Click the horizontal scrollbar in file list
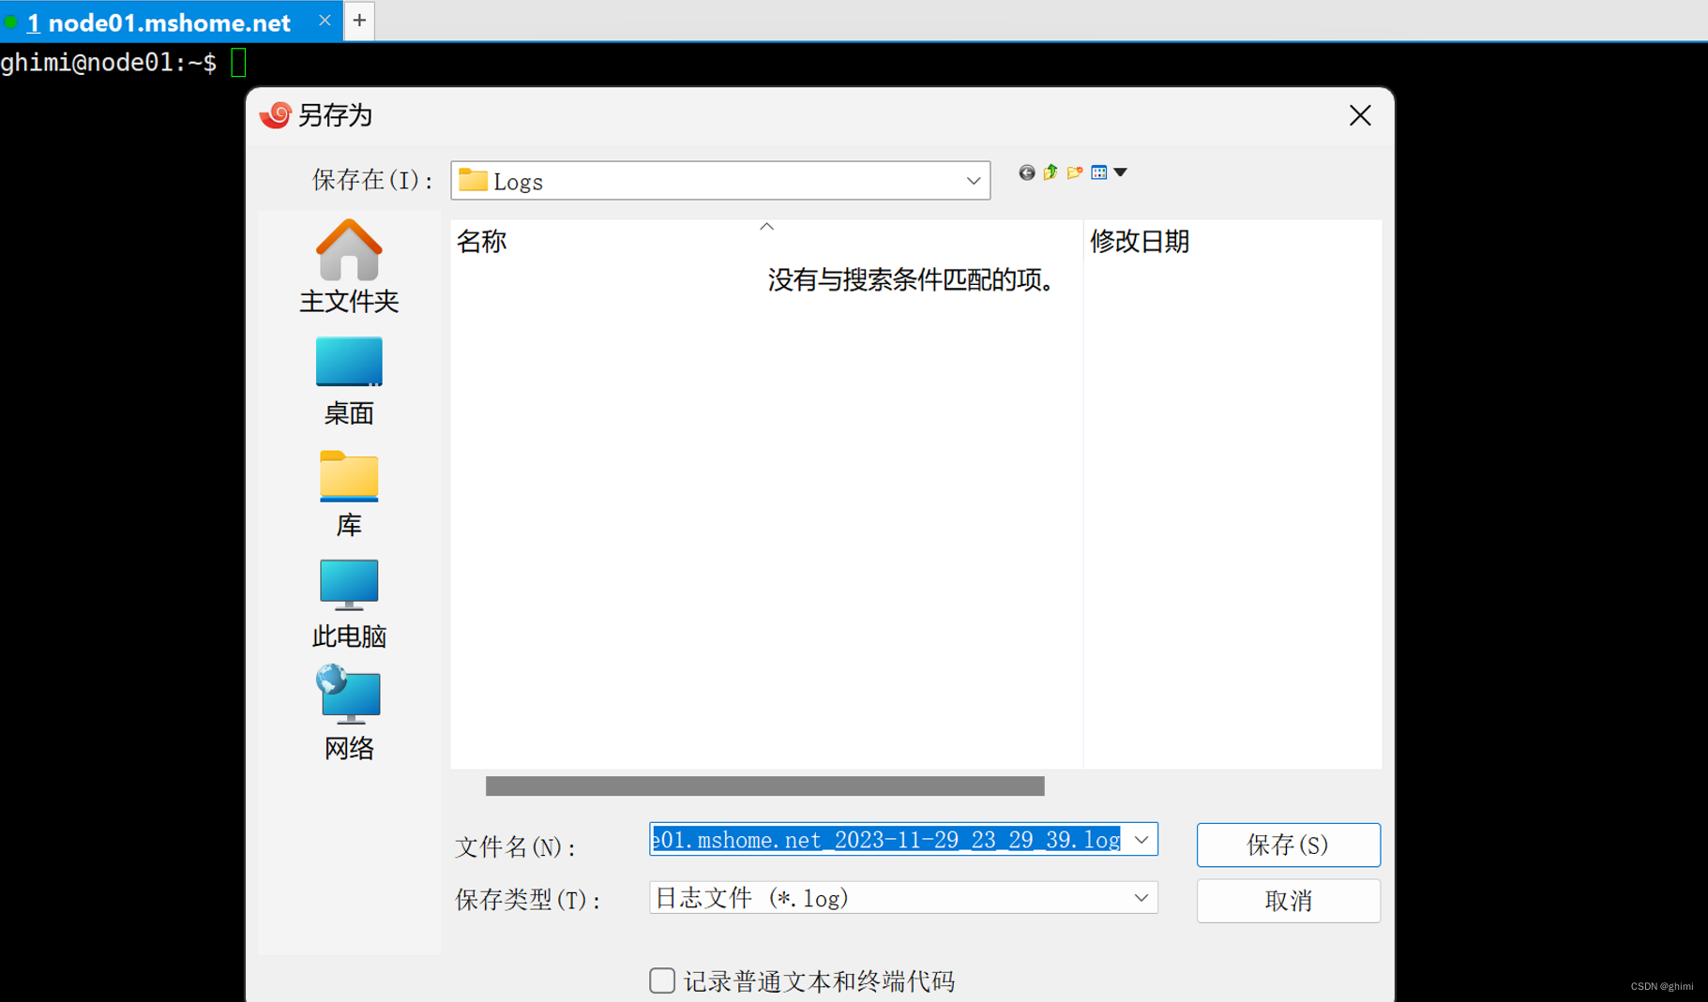This screenshot has height=1002, width=1708. point(764,785)
